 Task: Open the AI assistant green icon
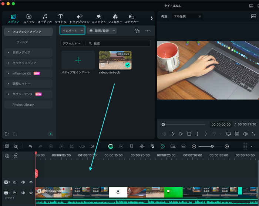[111, 146]
